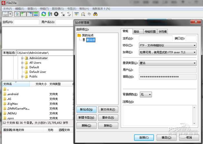The height and width of the screenshot is (144, 203).
Task: Open the 加密(E) encryption dropdown
Action: [x=168, y=52]
